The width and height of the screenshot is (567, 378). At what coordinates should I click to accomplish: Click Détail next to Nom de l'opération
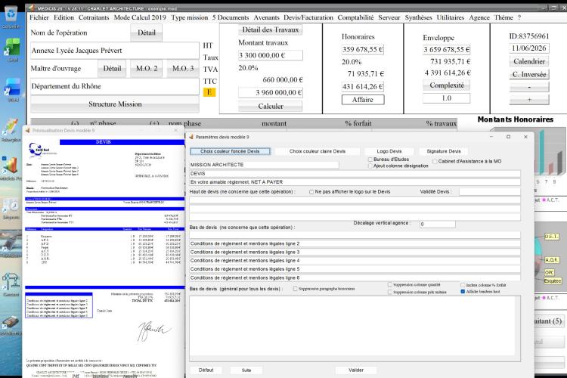click(146, 33)
